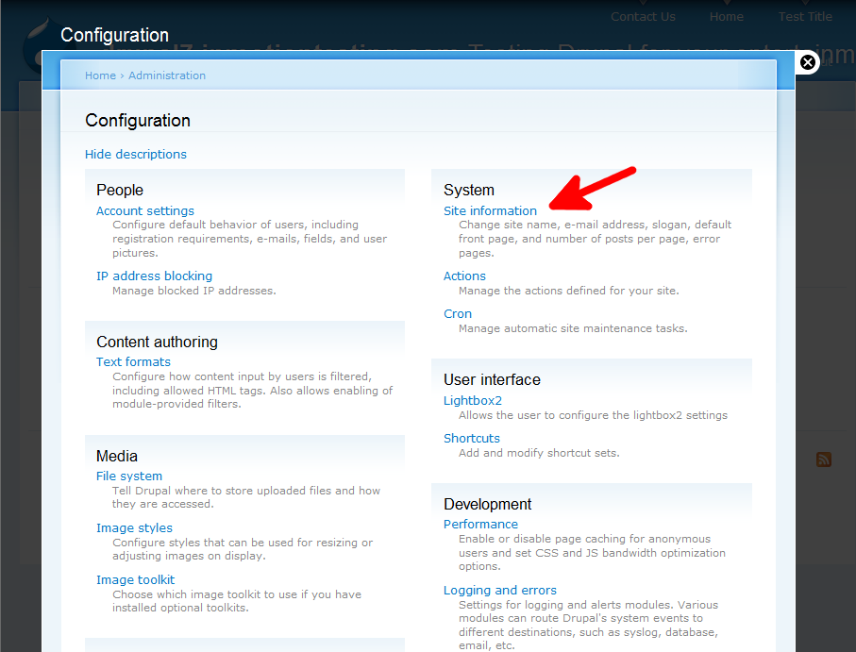Click the System section heading

point(469,190)
